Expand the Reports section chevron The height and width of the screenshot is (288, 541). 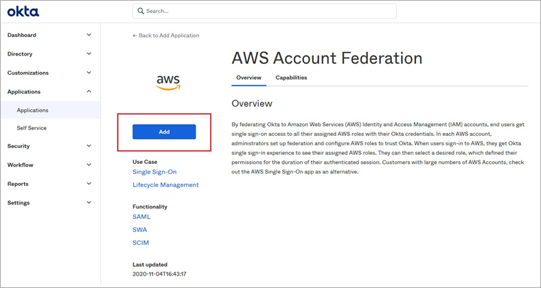click(x=89, y=184)
